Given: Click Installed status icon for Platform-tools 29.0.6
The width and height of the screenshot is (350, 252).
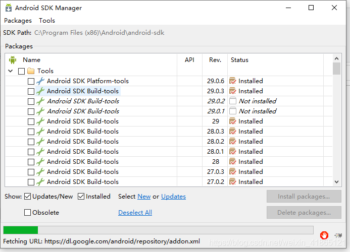Looking at the screenshot, I should click(x=233, y=81).
